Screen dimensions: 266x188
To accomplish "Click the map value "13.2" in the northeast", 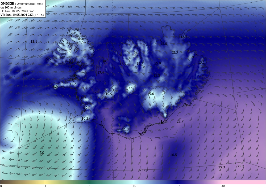I will pos(184,37).
